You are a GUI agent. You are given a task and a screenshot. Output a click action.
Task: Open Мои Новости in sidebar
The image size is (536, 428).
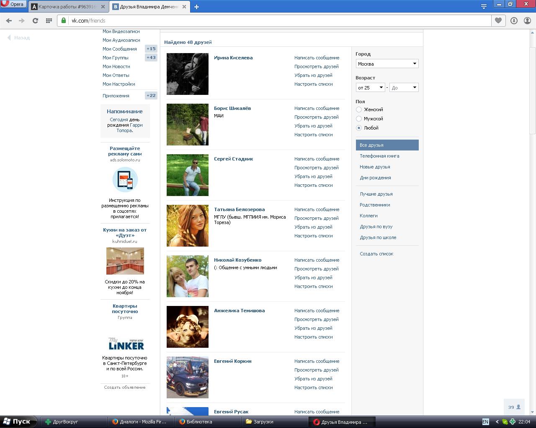point(116,66)
